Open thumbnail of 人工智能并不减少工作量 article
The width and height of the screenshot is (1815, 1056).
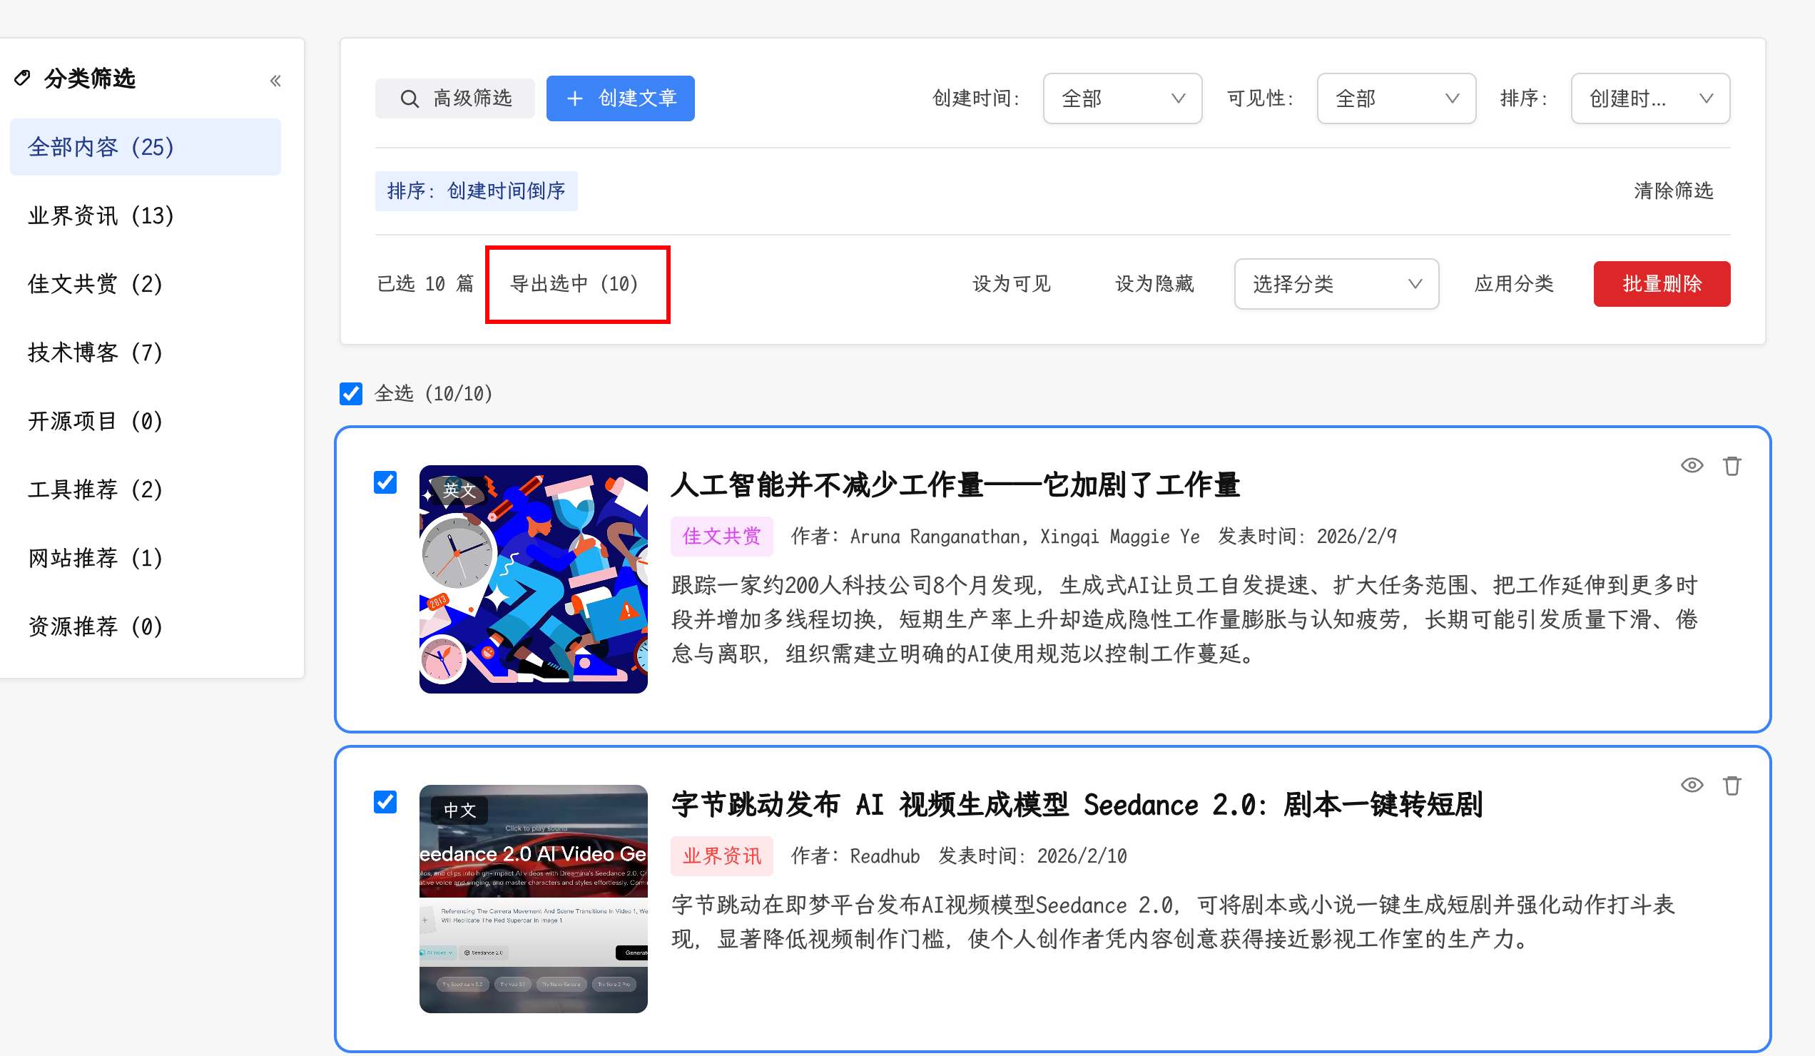(533, 579)
